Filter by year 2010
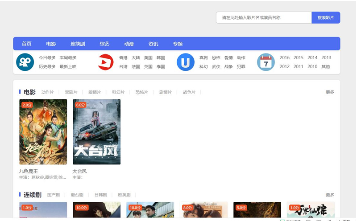This screenshot has height=221, width=357. point(312,67)
